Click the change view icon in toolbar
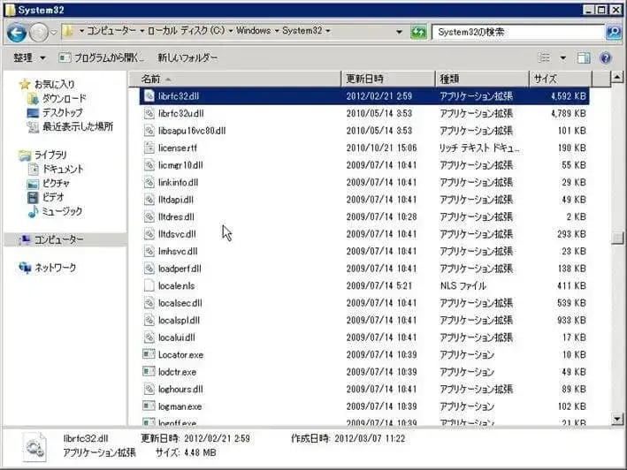 (x=544, y=58)
